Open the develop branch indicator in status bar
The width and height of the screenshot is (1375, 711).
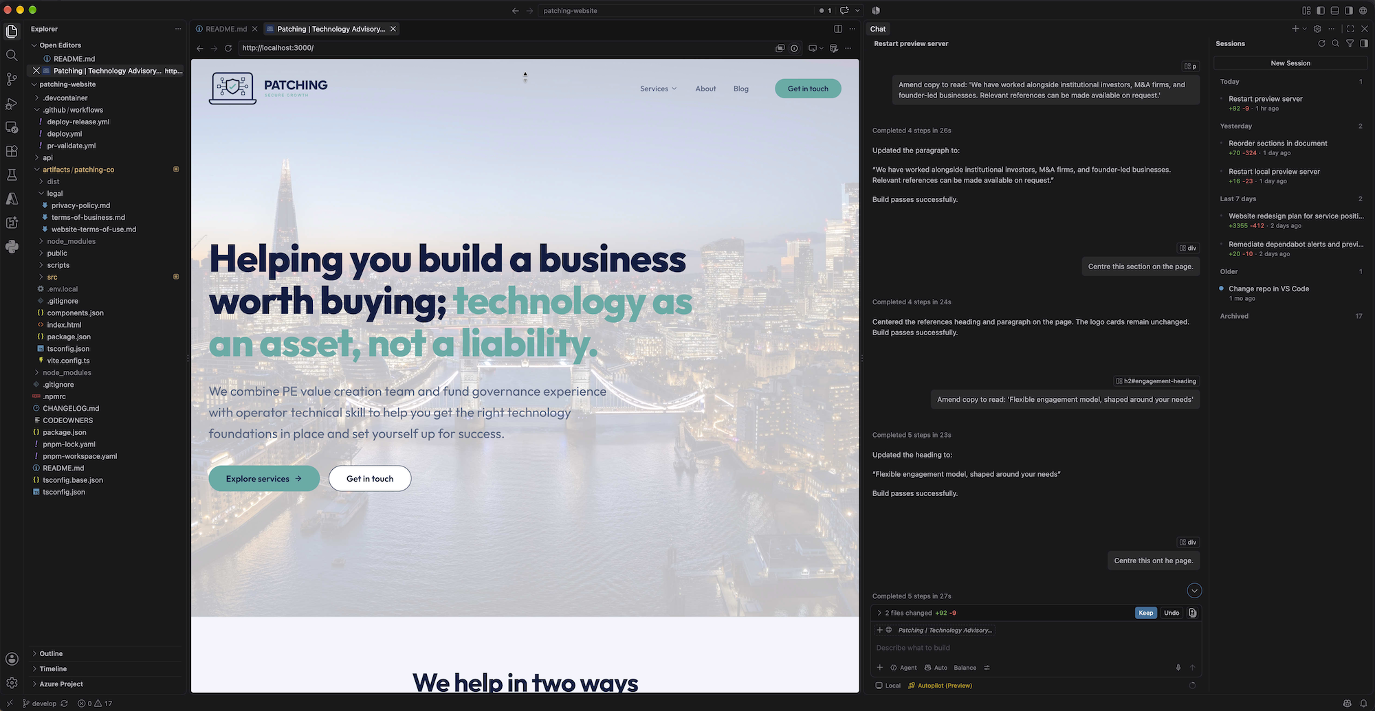(39, 703)
